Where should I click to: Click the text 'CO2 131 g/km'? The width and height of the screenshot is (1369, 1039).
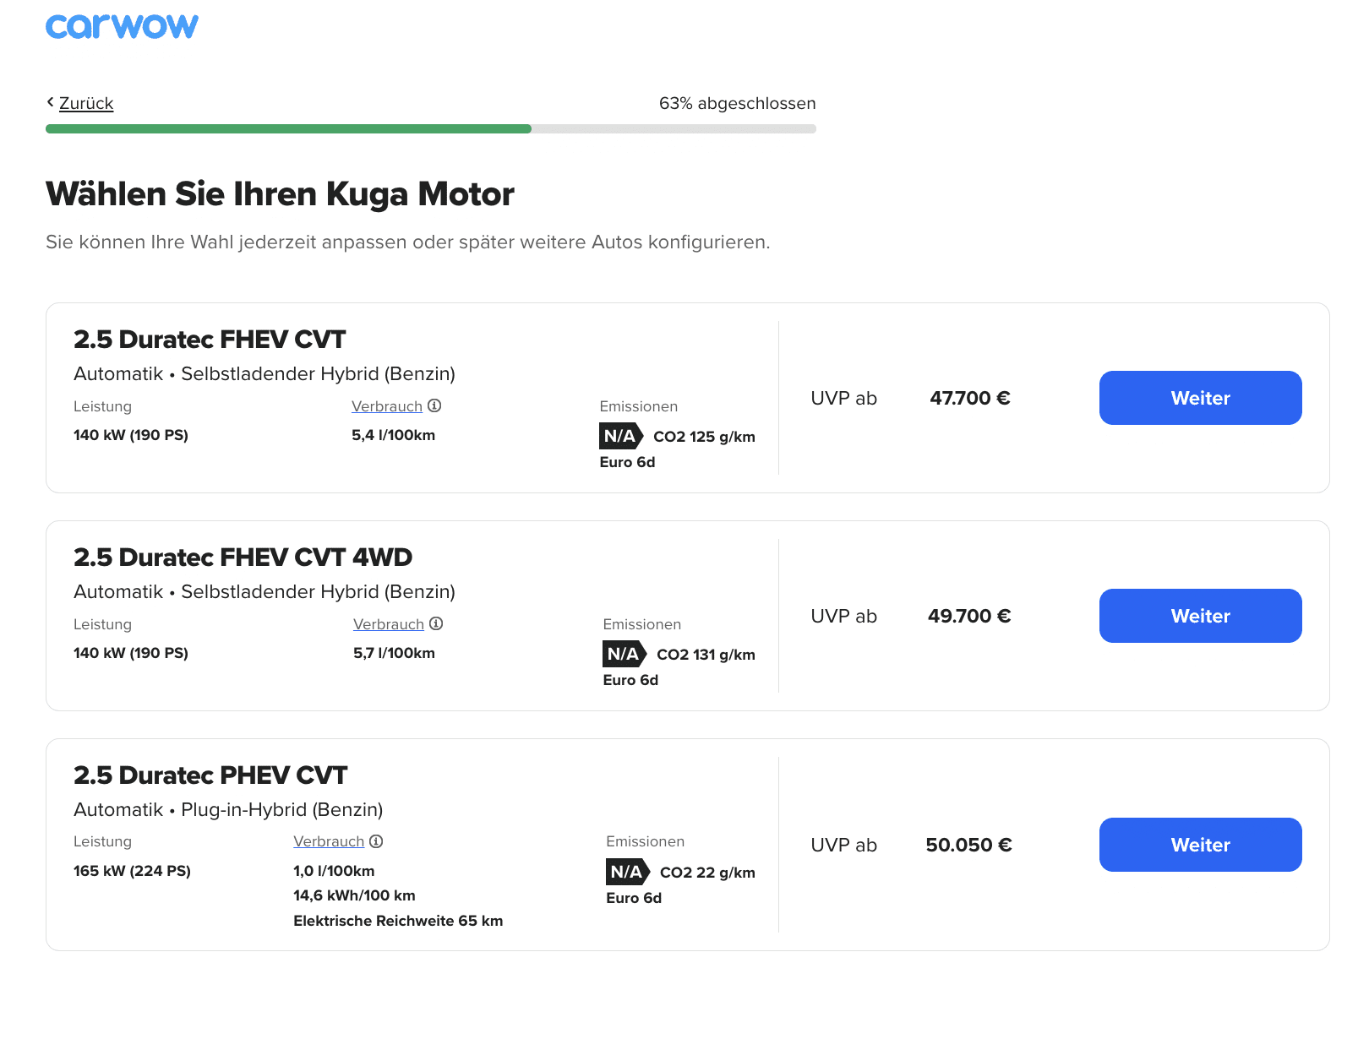pyautogui.click(x=706, y=655)
